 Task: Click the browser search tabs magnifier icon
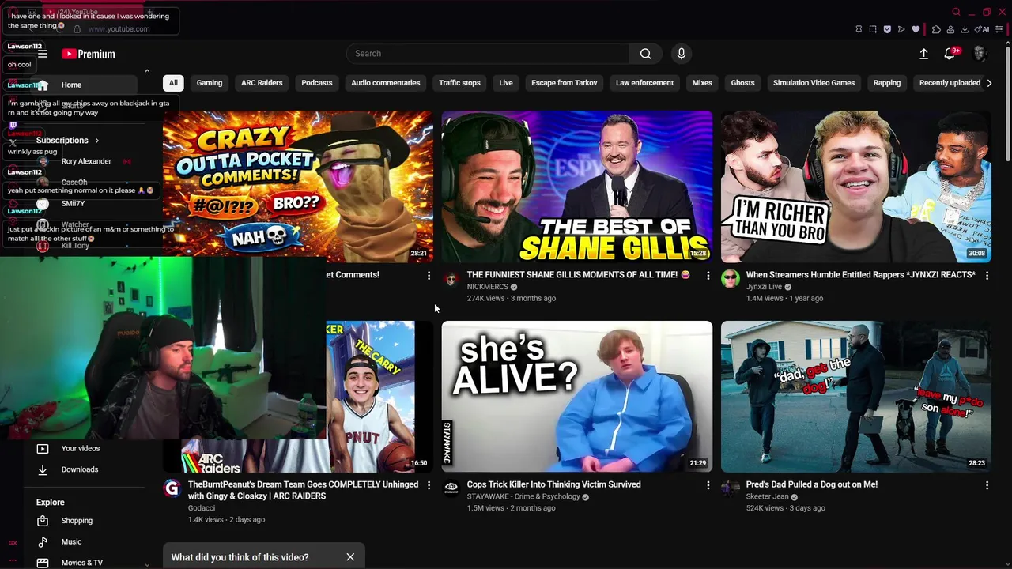pos(956,12)
